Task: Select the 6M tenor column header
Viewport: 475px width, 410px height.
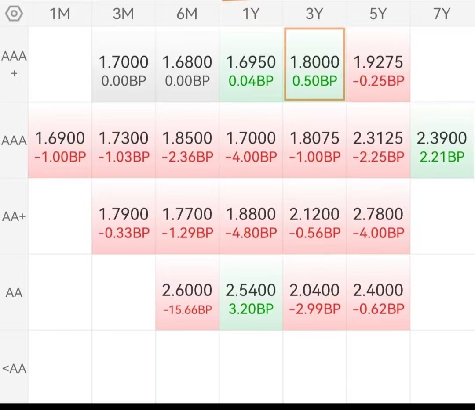Action: pos(187,14)
